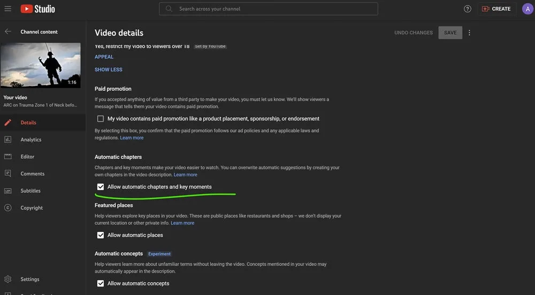Viewport: 535px width, 295px height.
Task: Uncheck Allow automatic places
Action: [x=101, y=235]
